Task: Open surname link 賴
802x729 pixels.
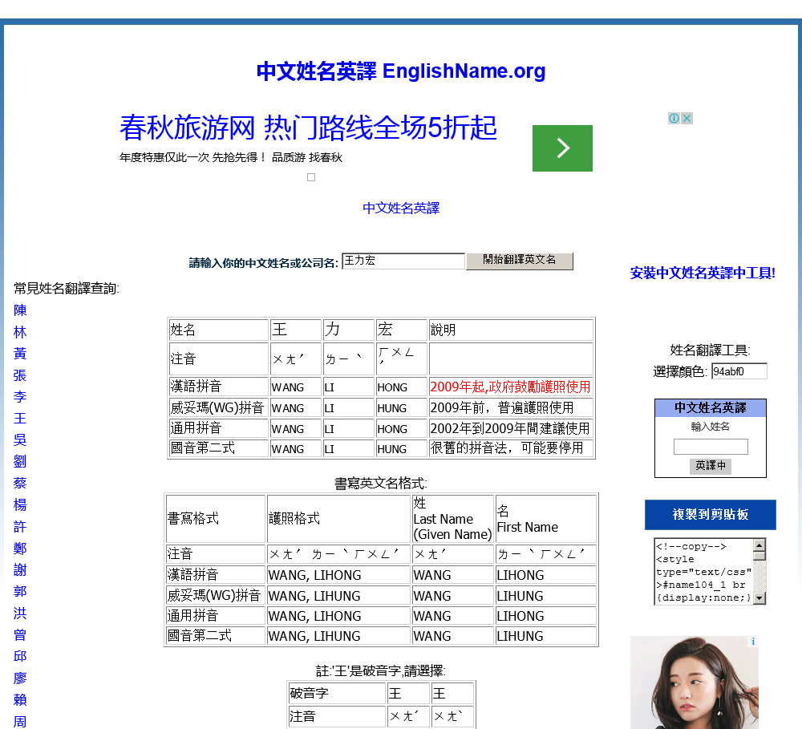Action: pos(20,699)
